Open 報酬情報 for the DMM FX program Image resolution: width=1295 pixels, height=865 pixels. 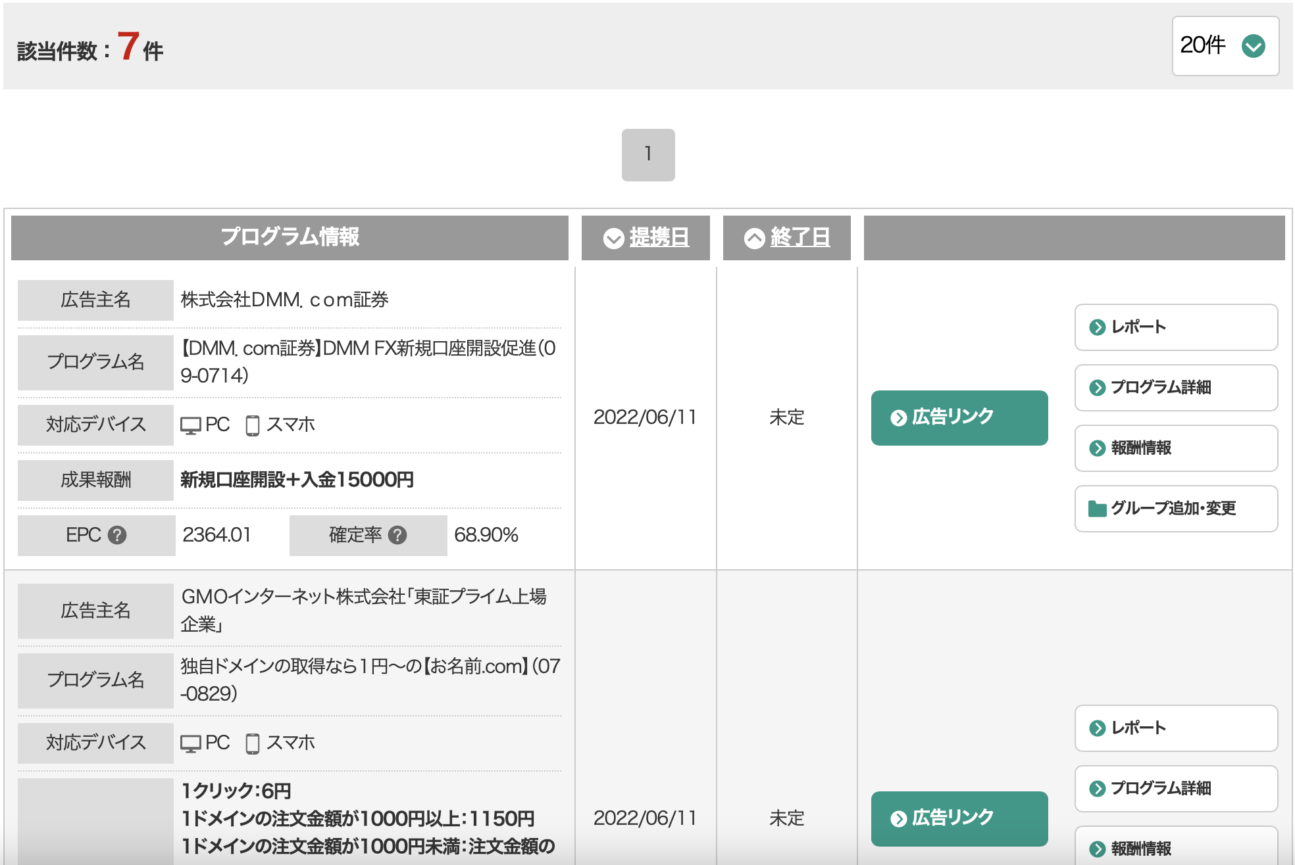[1176, 448]
